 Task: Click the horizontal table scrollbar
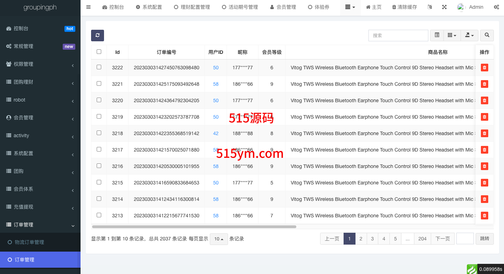(x=194, y=227)
